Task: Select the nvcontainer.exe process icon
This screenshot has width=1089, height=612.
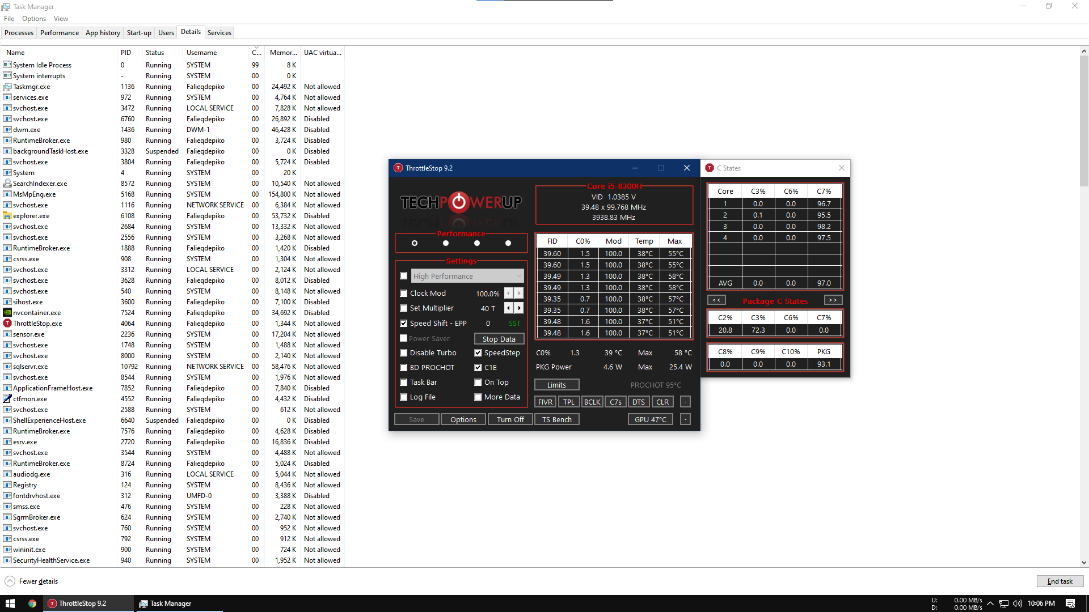Action: (x=7, y=313)
